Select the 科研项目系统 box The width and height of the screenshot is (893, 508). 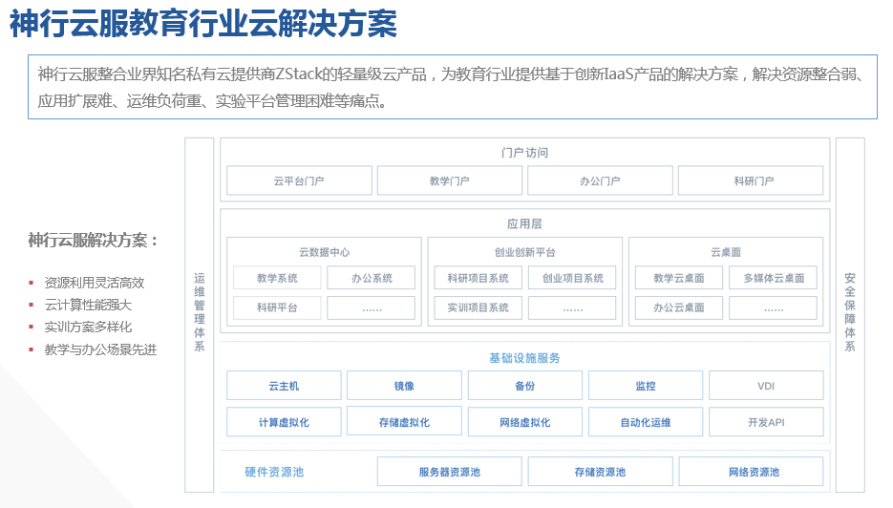coord(478,278)
